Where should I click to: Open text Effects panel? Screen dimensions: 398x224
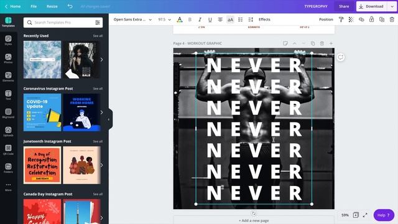coord(264,19)
